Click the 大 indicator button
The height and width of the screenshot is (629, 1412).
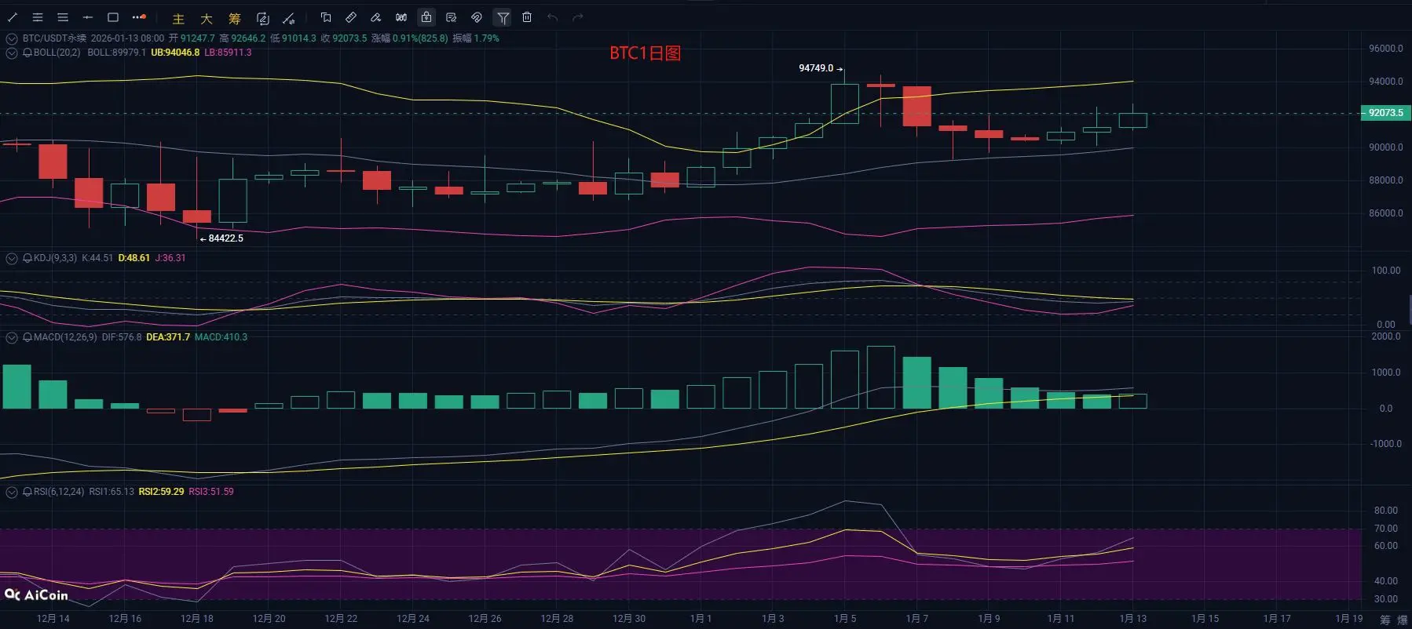[207, 18]
